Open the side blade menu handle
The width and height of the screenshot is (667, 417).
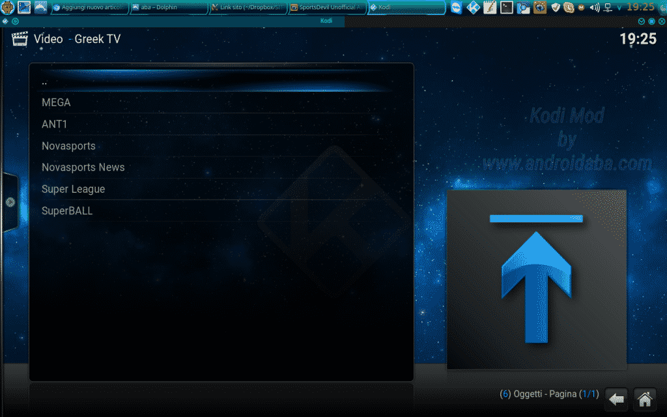(9, 202)
